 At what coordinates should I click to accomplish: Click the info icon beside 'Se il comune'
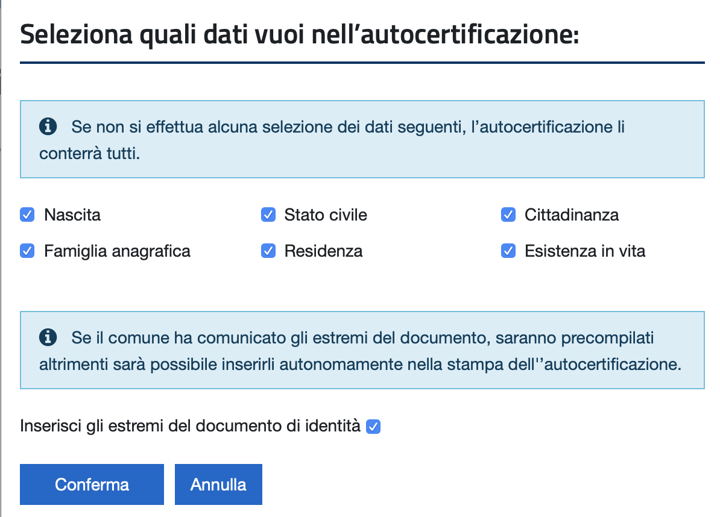click(48, 337)
